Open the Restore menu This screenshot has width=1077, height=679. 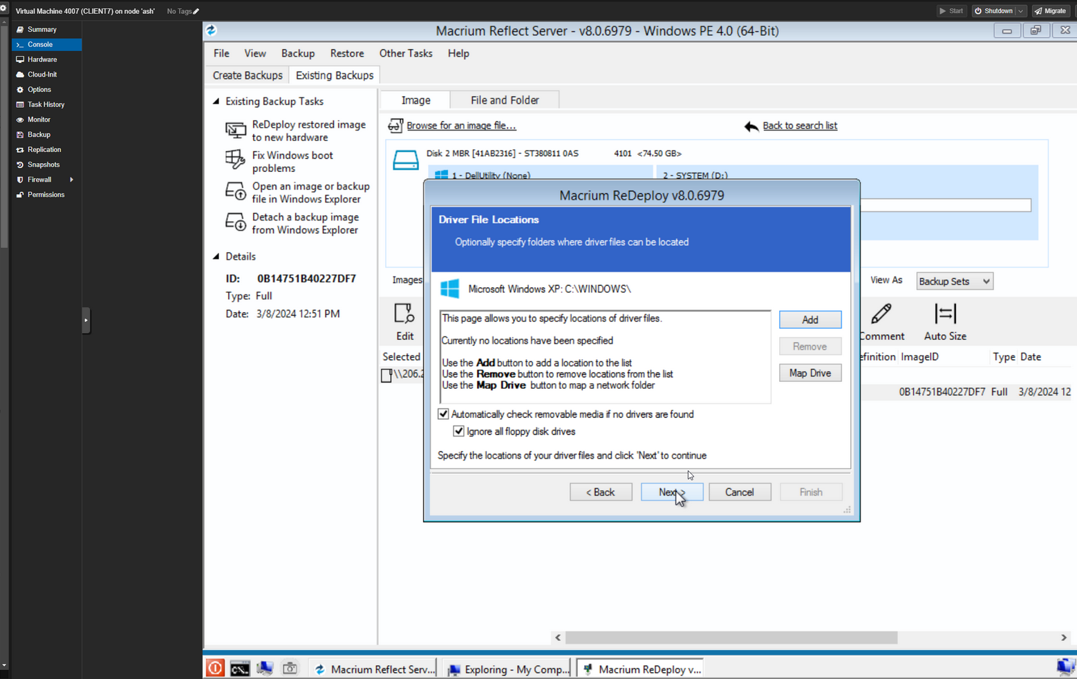[x=347, y=53]
